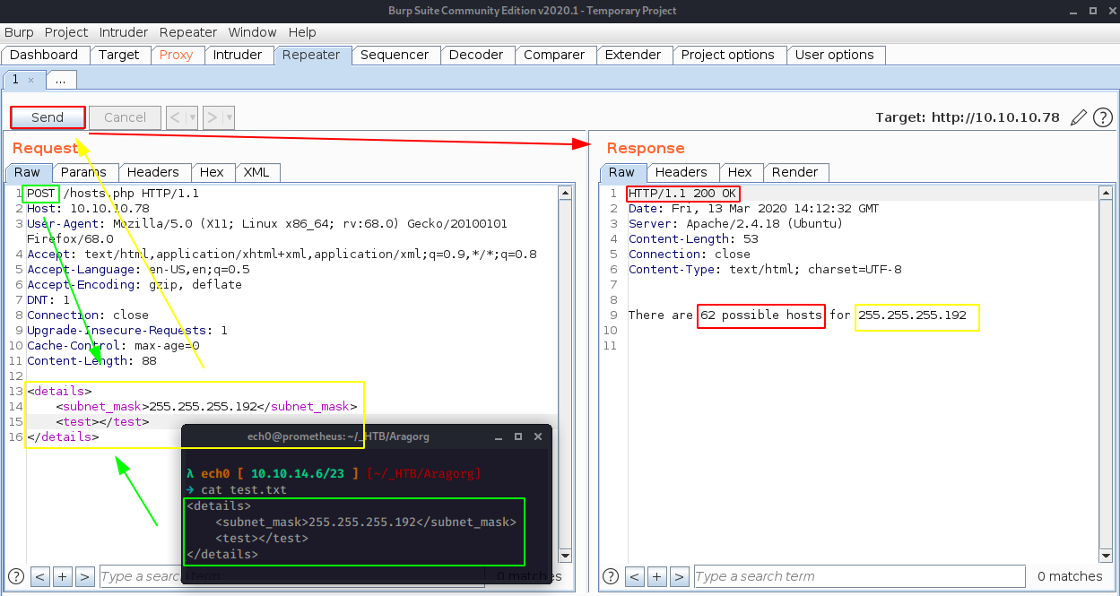Focus the Response search term field
Screen dimensions: 1120x596
pos(858,576)
